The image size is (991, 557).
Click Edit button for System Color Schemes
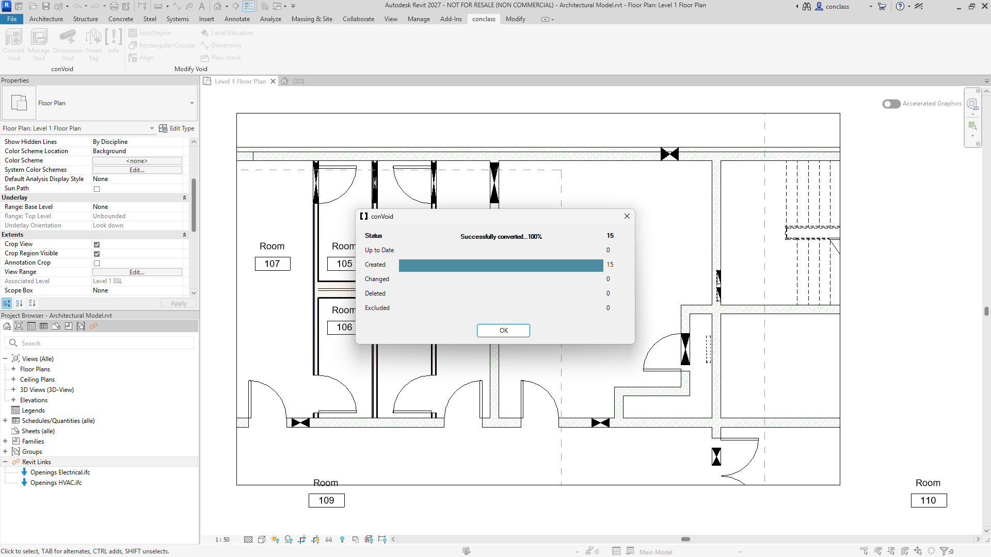pos(137,170)
